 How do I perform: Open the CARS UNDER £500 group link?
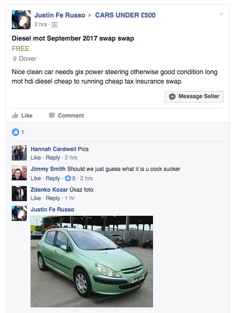pyautogui.click(x=125, y=15)
